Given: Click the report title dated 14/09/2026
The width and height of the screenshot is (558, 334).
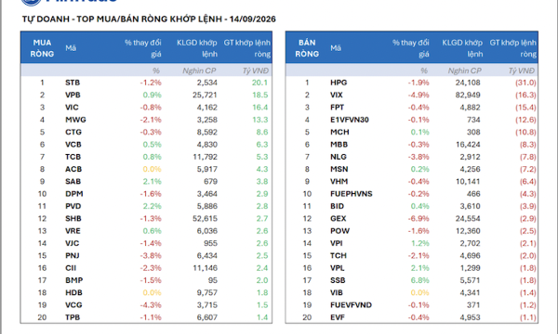Looking at the screenshot, I should point(149,19).
